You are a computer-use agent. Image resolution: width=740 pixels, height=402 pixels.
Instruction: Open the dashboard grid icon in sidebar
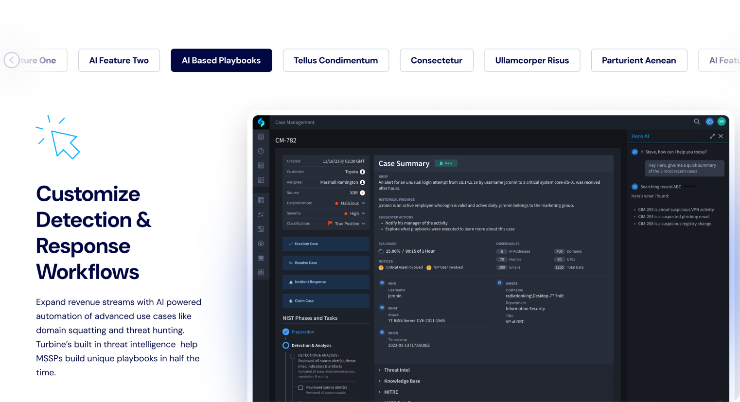click(x=261, y=137)
